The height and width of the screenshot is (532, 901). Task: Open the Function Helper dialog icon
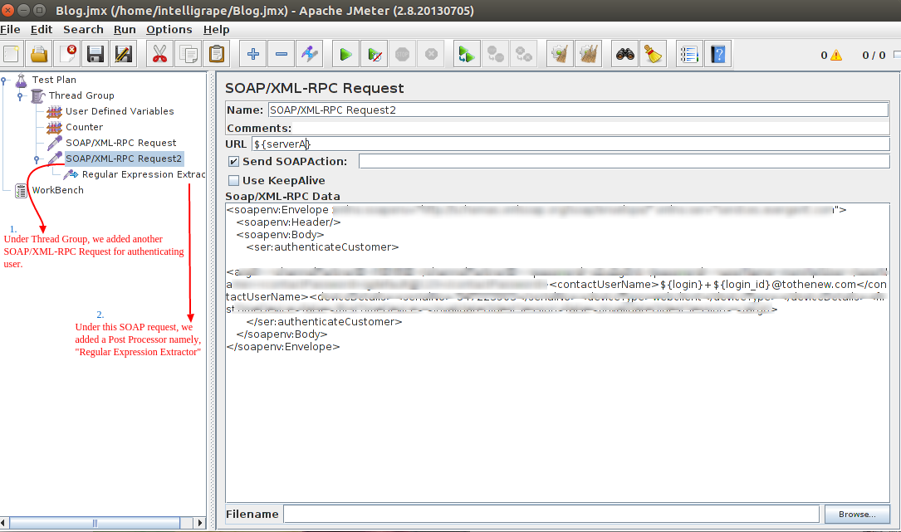[x=689, y=55]
